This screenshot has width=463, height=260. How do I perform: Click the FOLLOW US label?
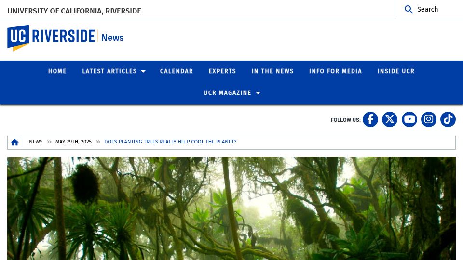pos(345,120)
